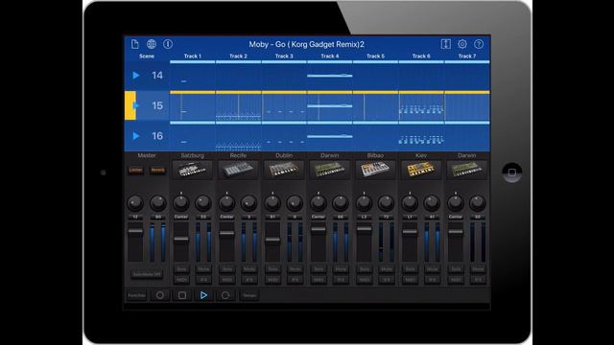Viewport: 614px width, 345px height.
Task: Open IFX for the Recife track
Action: click(249, 280)
